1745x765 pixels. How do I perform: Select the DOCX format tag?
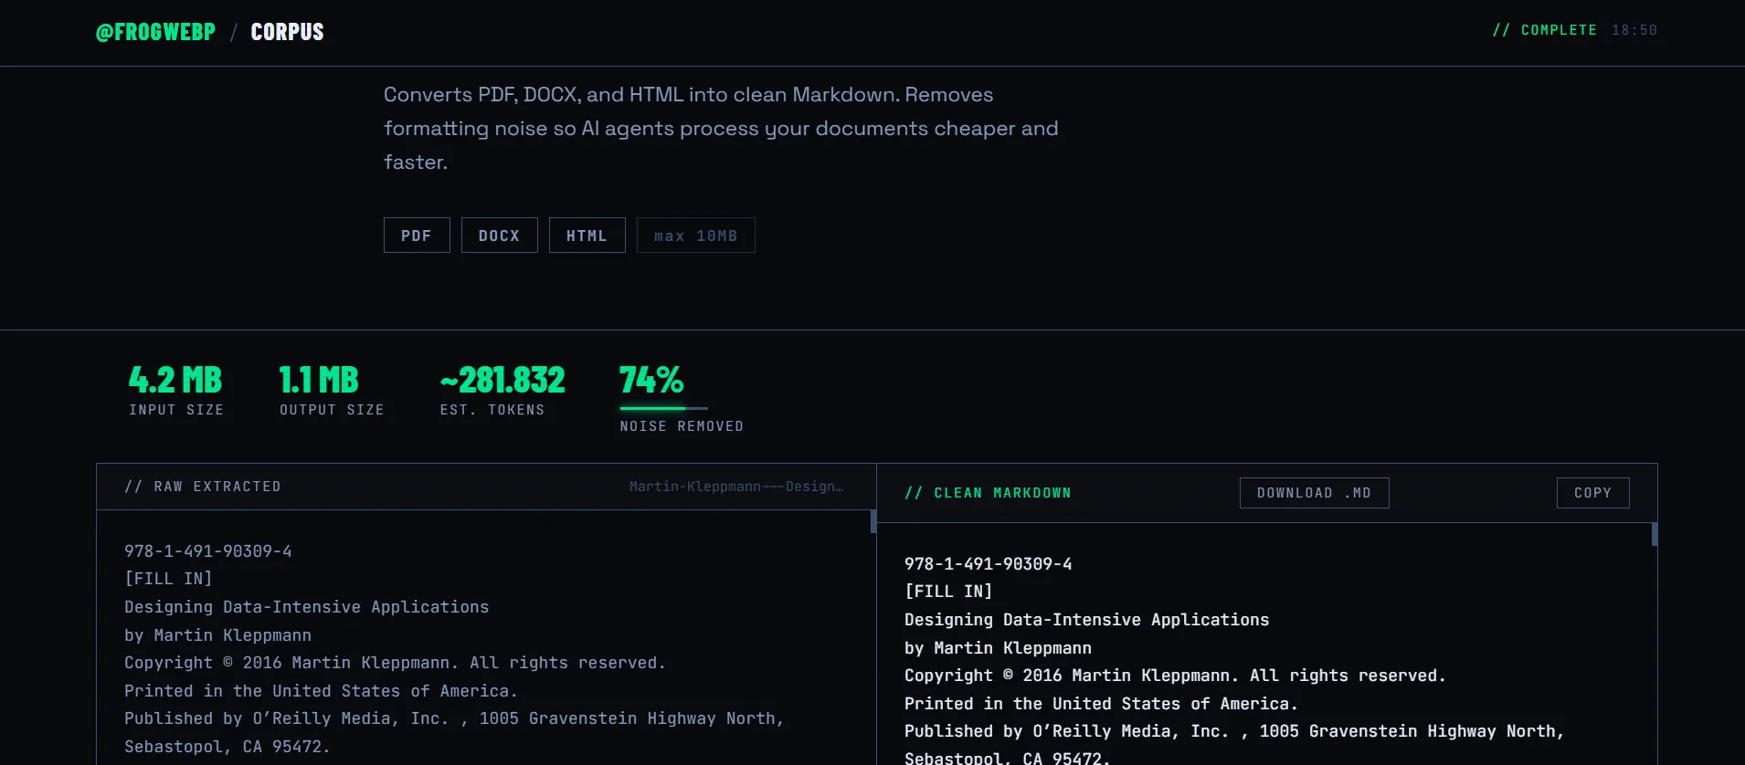[499, 236]
